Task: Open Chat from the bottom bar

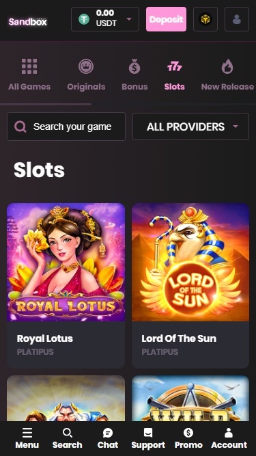Action: pos(108,438)
